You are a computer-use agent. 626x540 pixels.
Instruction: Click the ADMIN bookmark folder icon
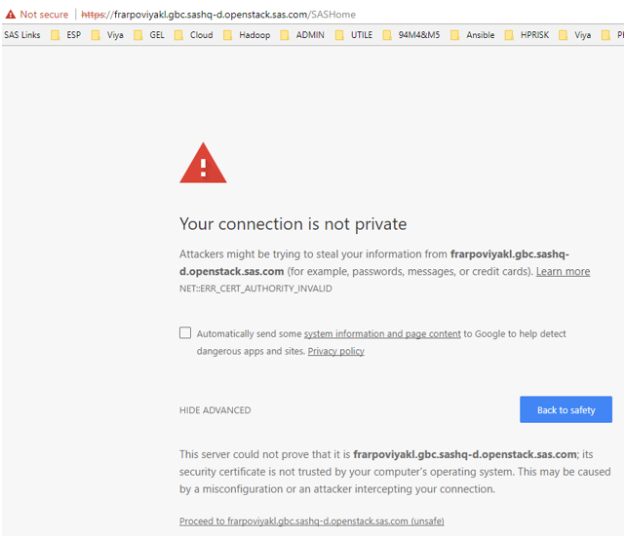pos(285,35)
